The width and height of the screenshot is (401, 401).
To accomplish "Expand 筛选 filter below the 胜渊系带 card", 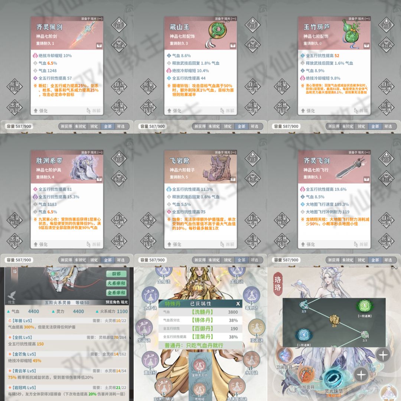I will coord(121,260).
